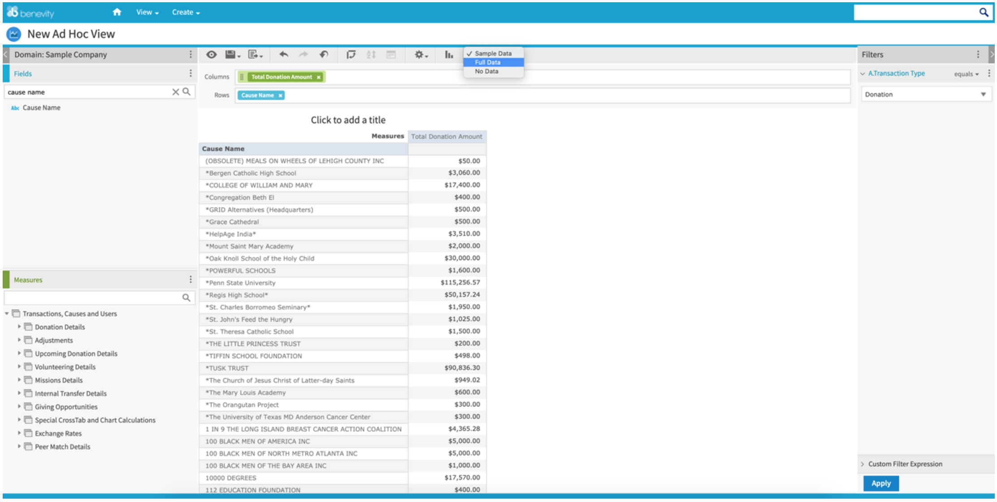Screen dimensions: 997x502
Task: Click the Undo arrow icon
Action: 284,55
